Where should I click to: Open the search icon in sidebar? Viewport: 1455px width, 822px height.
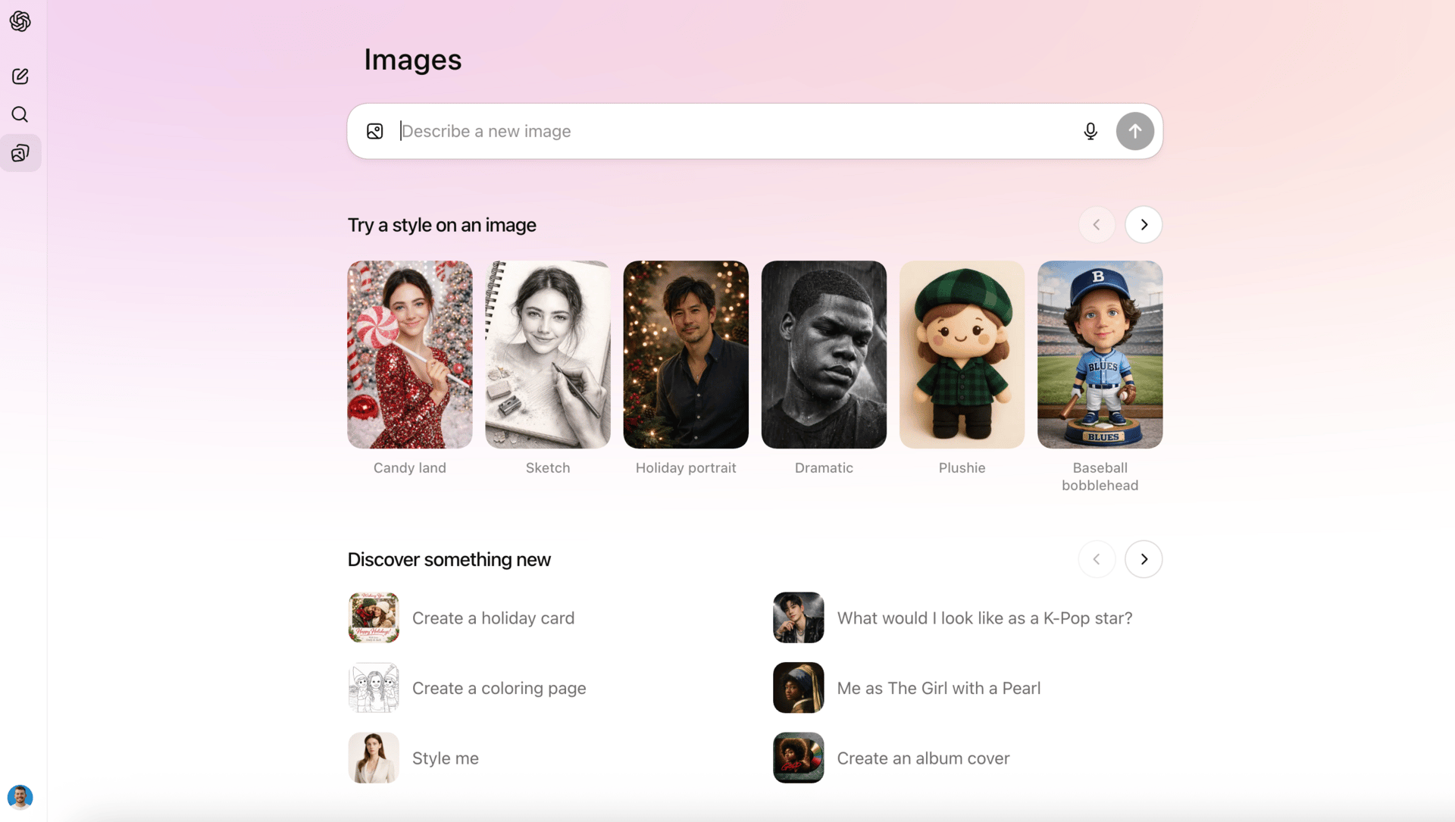(20, 114)
